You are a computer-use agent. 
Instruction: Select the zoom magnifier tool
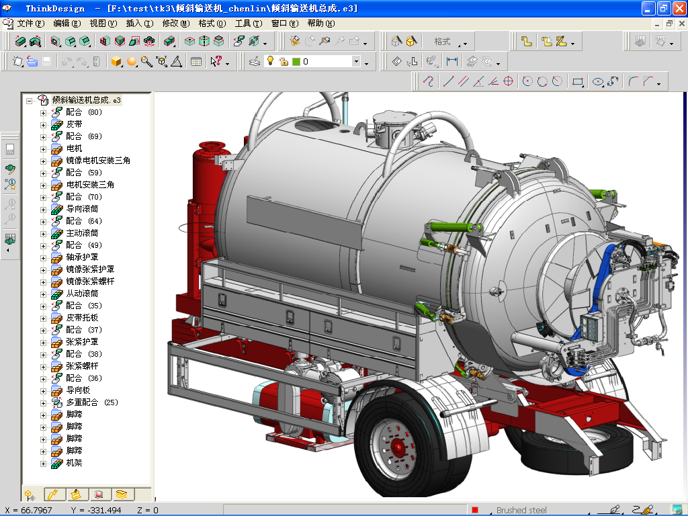click(x=146, y=62)
